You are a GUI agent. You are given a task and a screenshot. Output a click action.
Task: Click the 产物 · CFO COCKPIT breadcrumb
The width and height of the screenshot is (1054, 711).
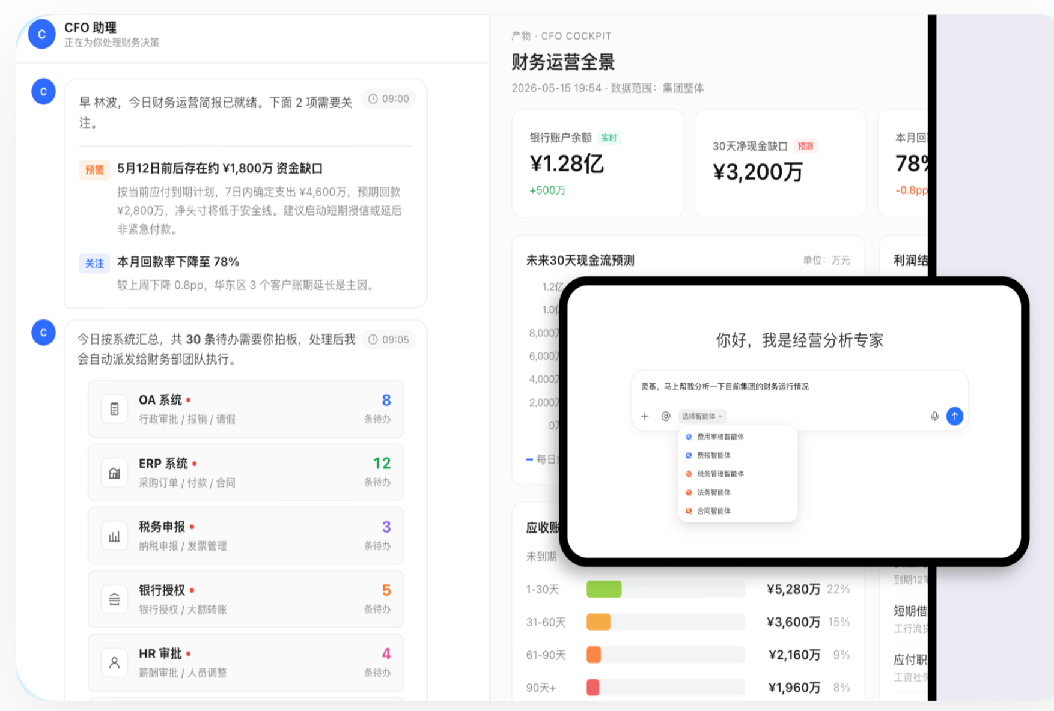coord(561,36)
